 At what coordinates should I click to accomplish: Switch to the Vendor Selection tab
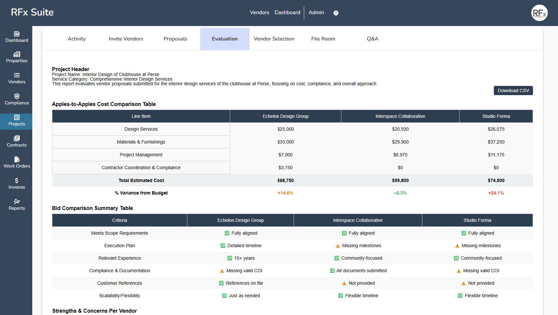(x=274, y=39)
